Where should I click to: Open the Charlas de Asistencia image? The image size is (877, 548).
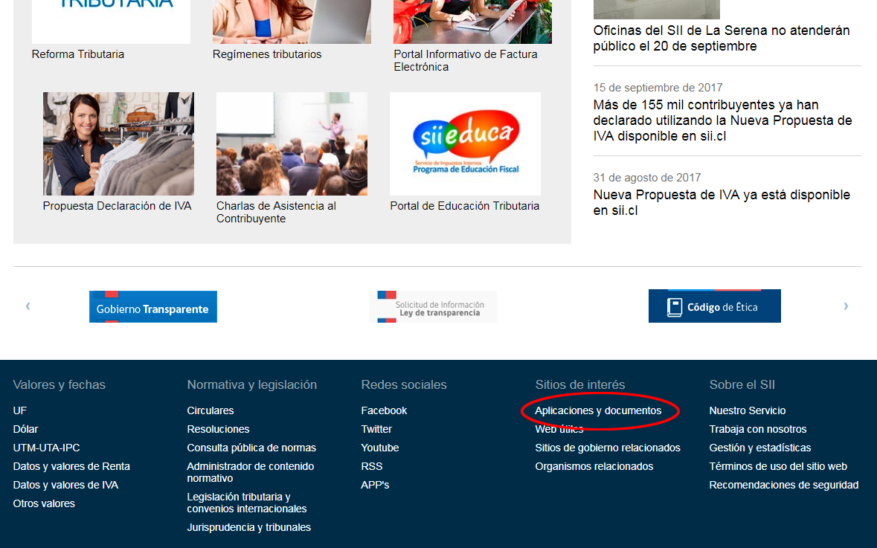[292, 144]
